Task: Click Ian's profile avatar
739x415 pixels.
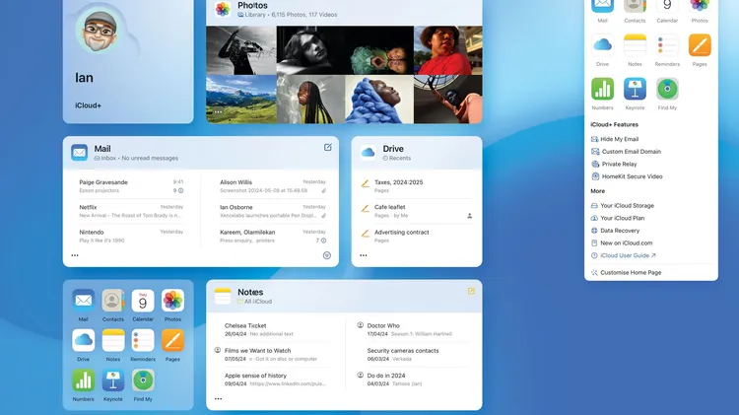Action: pyautogui.click(x=99, y=30)
